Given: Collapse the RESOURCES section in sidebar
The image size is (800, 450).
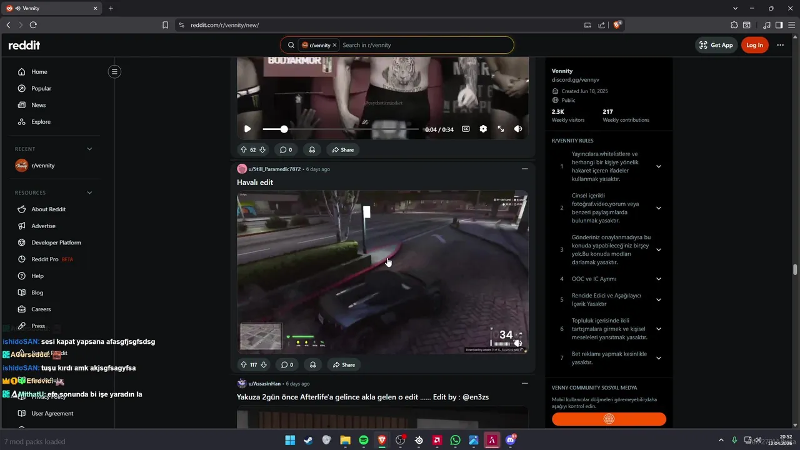Looking at the screenshot, I should 89,192.
